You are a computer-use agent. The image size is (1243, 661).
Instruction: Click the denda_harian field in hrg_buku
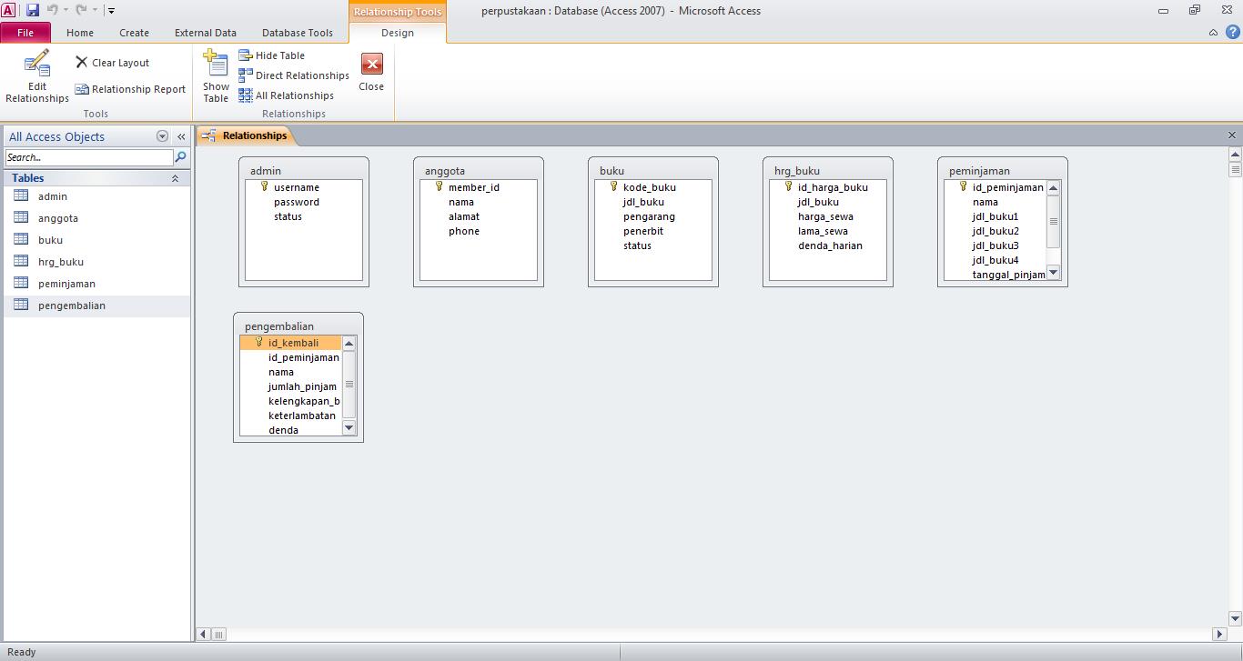[828, 245]
